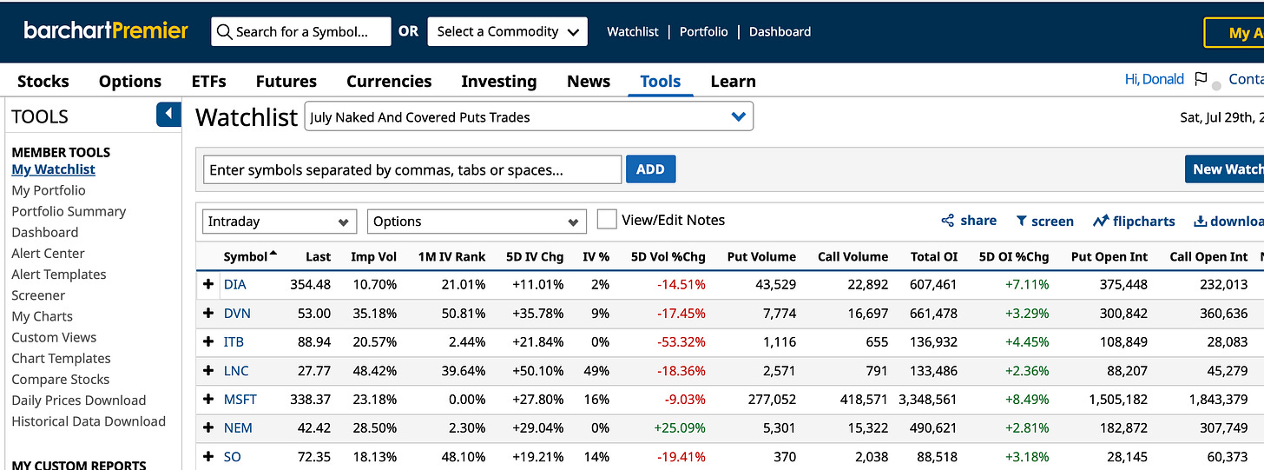Open My Charts in sidebar
This screenshot has height=470, width=1264.
point(43,316)
